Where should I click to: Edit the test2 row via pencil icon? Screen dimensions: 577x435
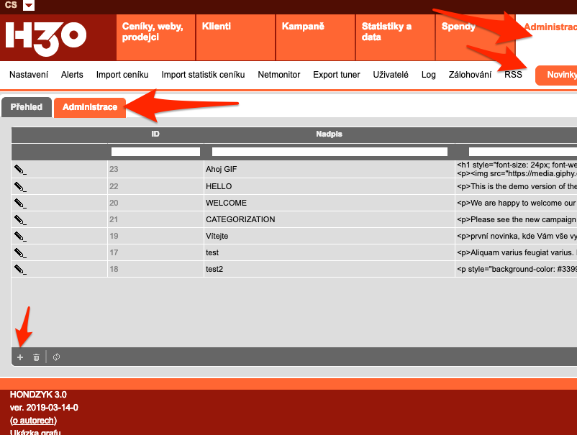(20, 269)
